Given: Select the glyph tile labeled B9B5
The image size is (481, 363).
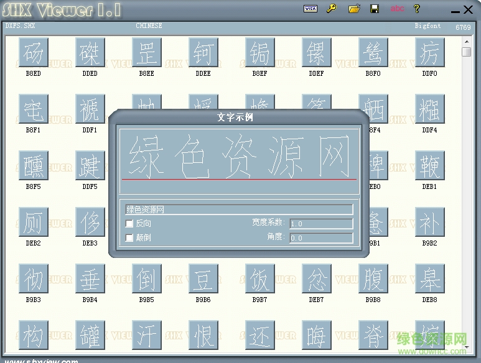Looking at the screenshot, I should [x=147, y=278].
